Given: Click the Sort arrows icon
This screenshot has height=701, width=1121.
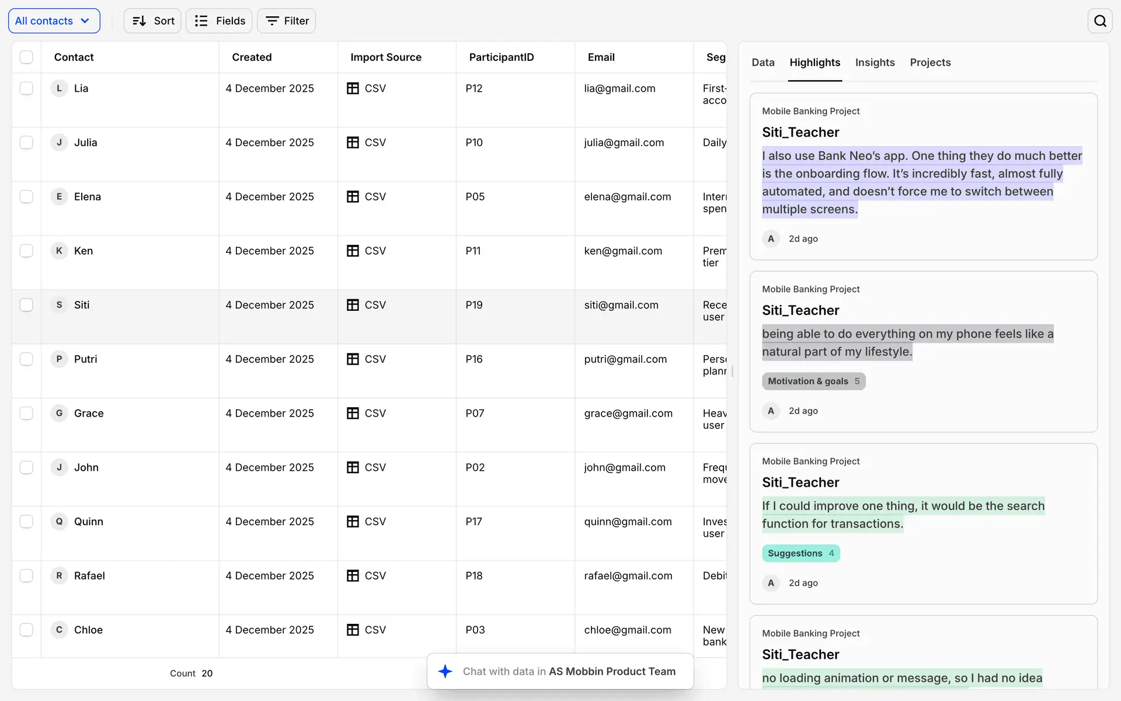Looking at the screenshot, I should click(139, 21).
